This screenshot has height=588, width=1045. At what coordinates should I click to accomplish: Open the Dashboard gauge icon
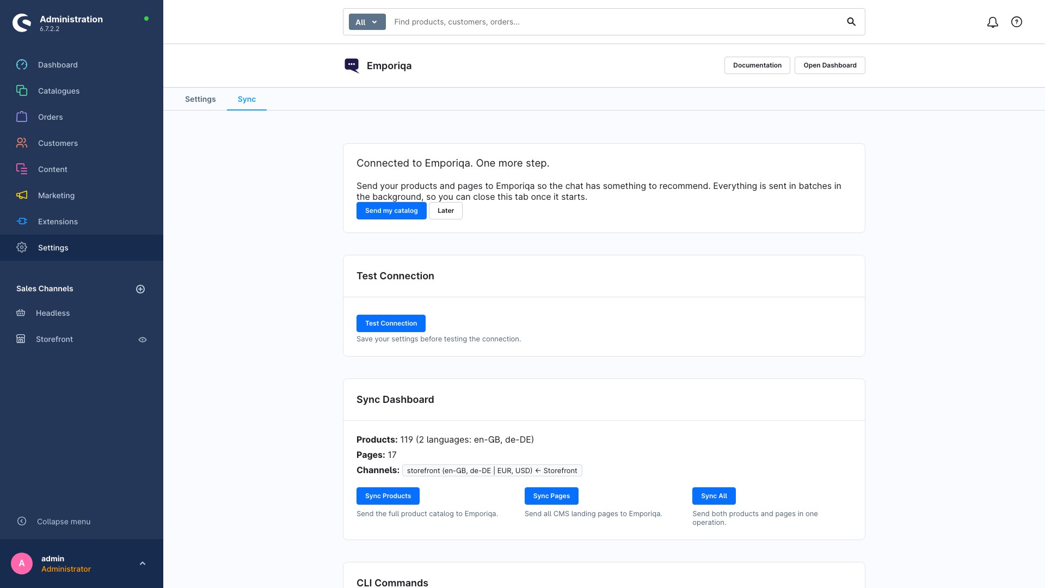(x=22, y=65)
